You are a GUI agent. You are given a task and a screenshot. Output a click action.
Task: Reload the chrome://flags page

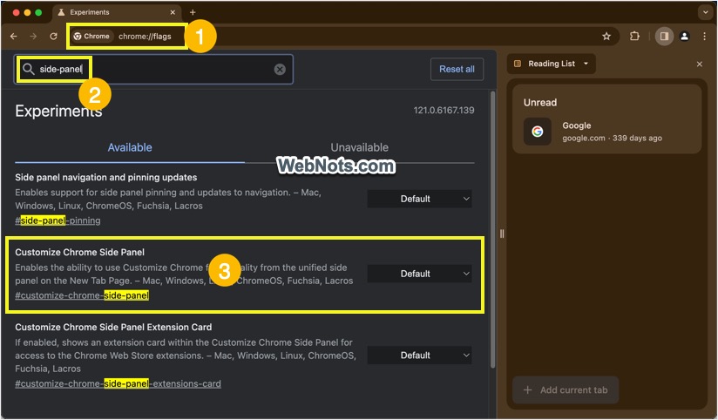coord(53,37)
